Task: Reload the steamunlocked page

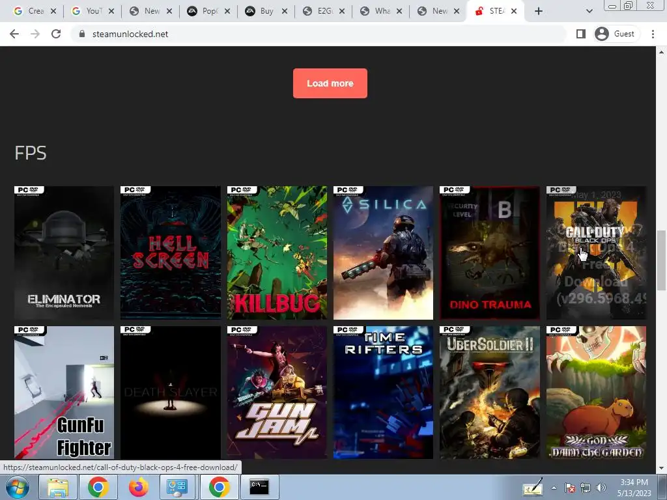Action: (x=56, y=34)
